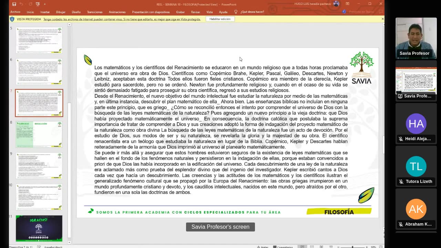Click the Vista protegida shield icon
The width and height of the screenshot is (441, 248).
(x=12, y=19)
